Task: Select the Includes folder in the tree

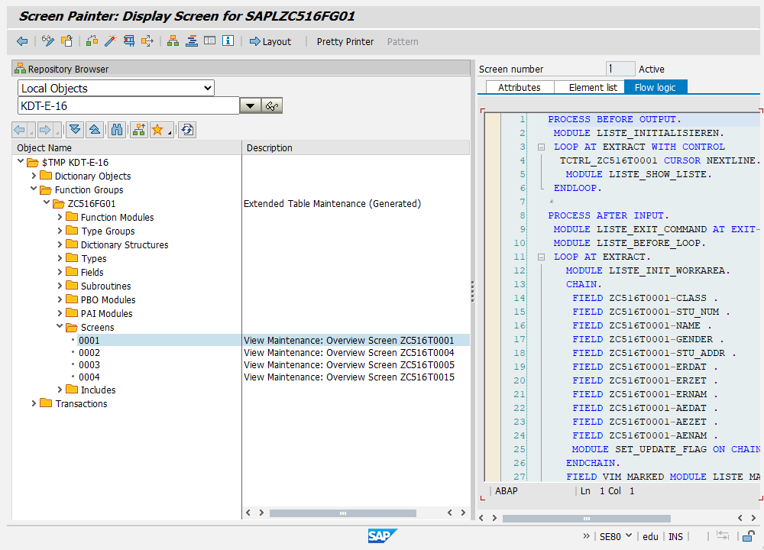Action: [x=98, y=390]
